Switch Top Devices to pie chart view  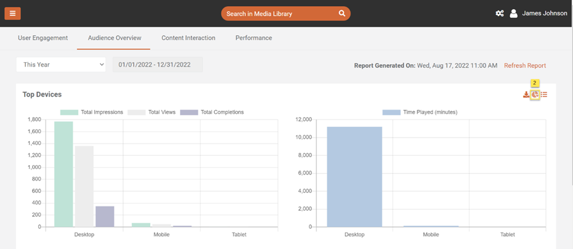535,94
